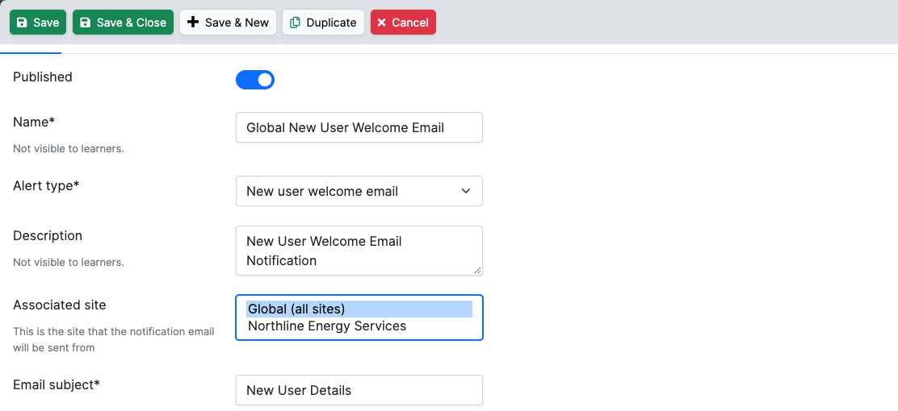Click the help text under Associated site

[113, 339]
